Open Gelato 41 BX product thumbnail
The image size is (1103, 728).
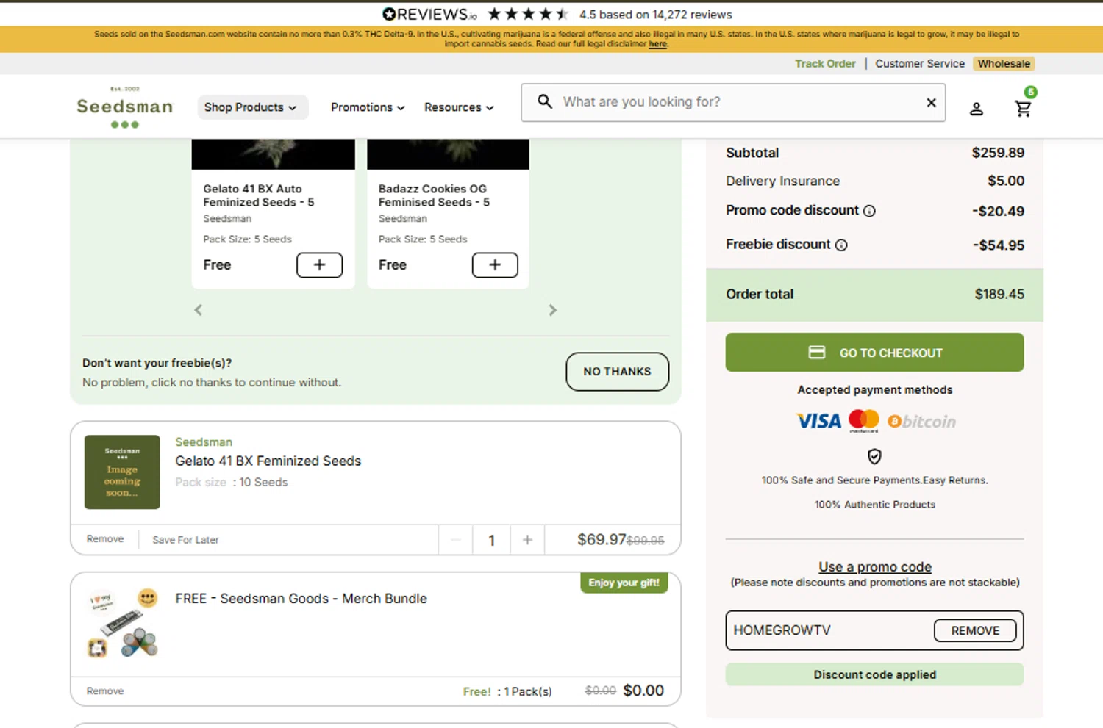coord(122,472)
